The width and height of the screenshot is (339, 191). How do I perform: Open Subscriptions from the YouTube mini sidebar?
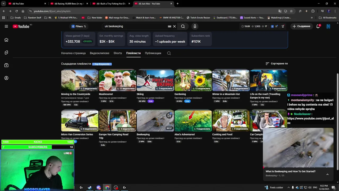tap(6, 65)
